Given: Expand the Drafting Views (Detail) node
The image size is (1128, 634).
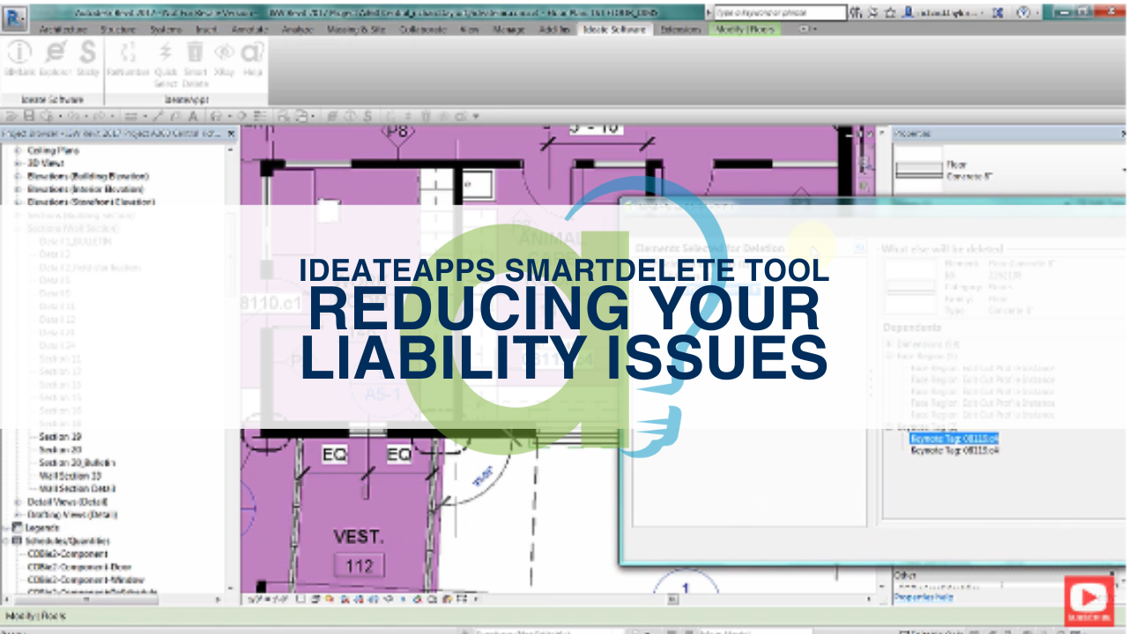Looking at the screenshot, I should click(19, 514).
